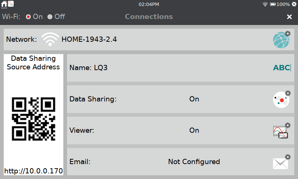Open Viewer settings graph icon
This screenshot has height=179, width=298.
pyautogui.click(x=282, y=131)
